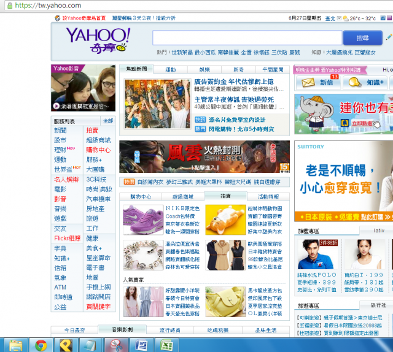This screenshot has width=393, height=352.
Task: Click the blue POLO shirt model thumbnail
Action: [317, 254]
